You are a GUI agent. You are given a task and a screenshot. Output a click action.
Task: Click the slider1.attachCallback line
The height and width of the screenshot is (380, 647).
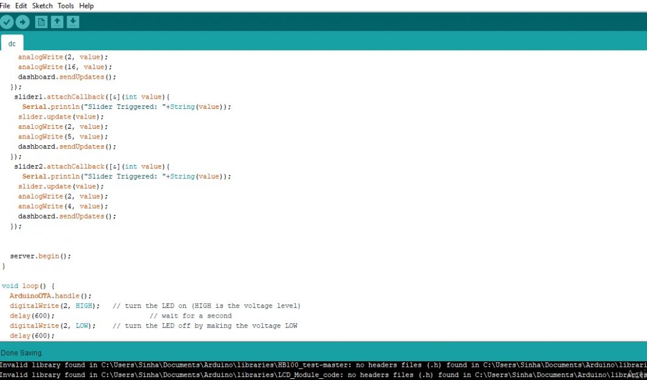coord(92,97)
